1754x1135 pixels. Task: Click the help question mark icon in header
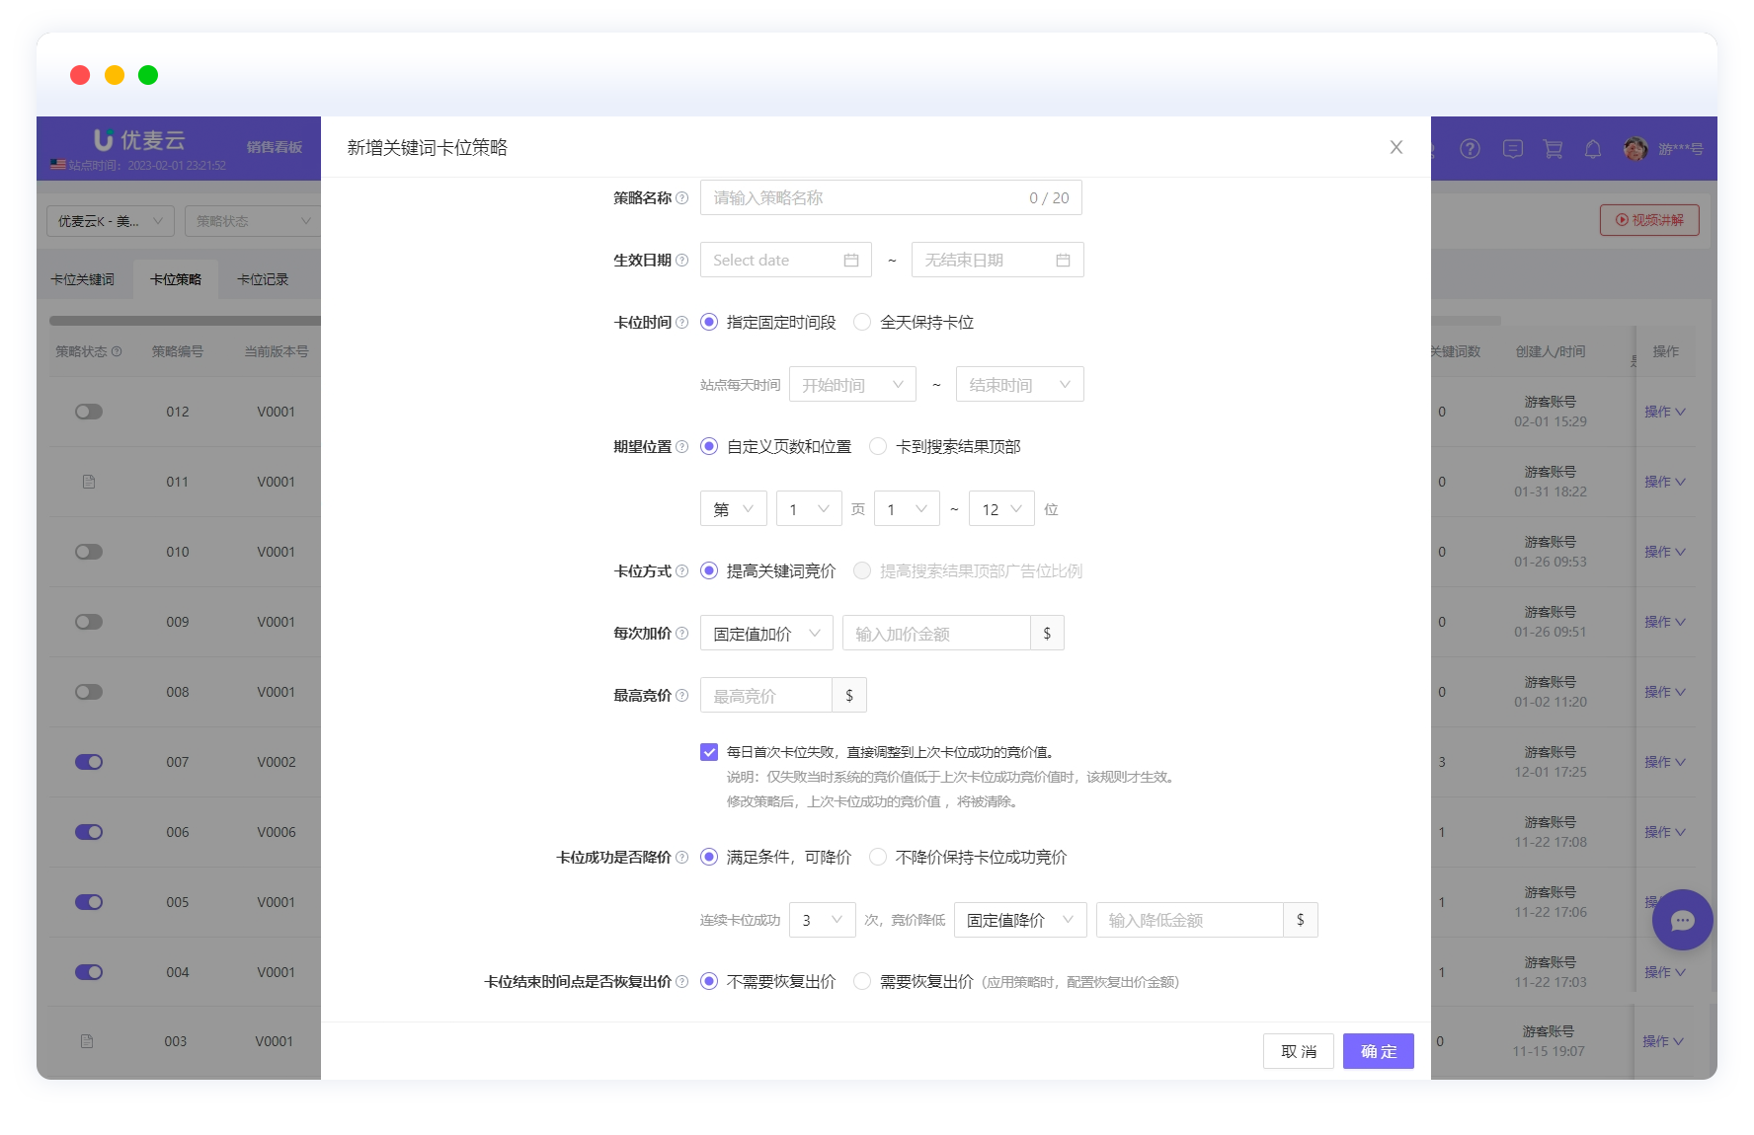click(1470, 149)
